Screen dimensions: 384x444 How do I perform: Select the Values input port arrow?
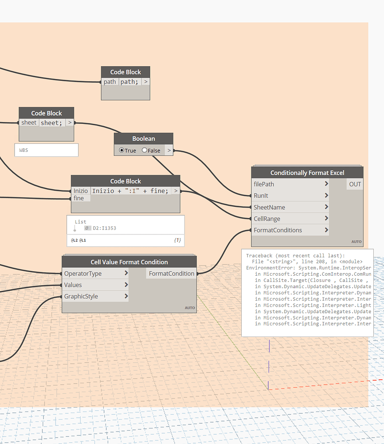click(x=127, y=285)
